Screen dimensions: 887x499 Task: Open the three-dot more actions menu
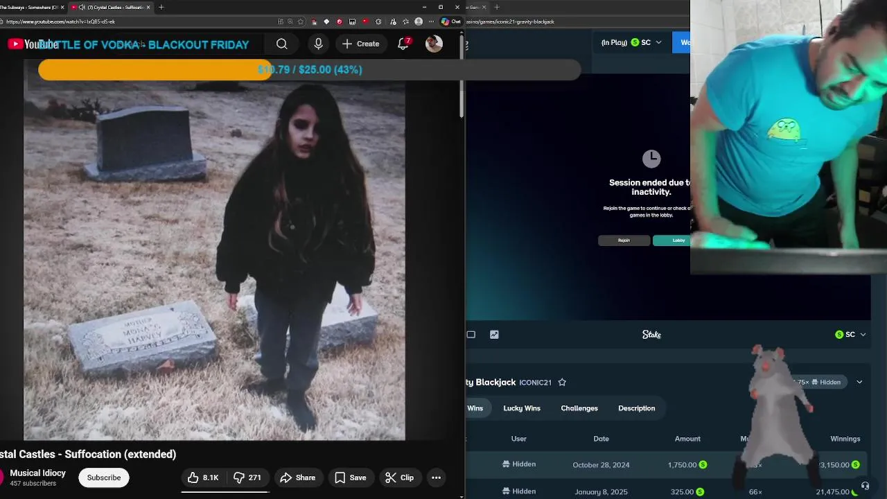click(436, 478)
